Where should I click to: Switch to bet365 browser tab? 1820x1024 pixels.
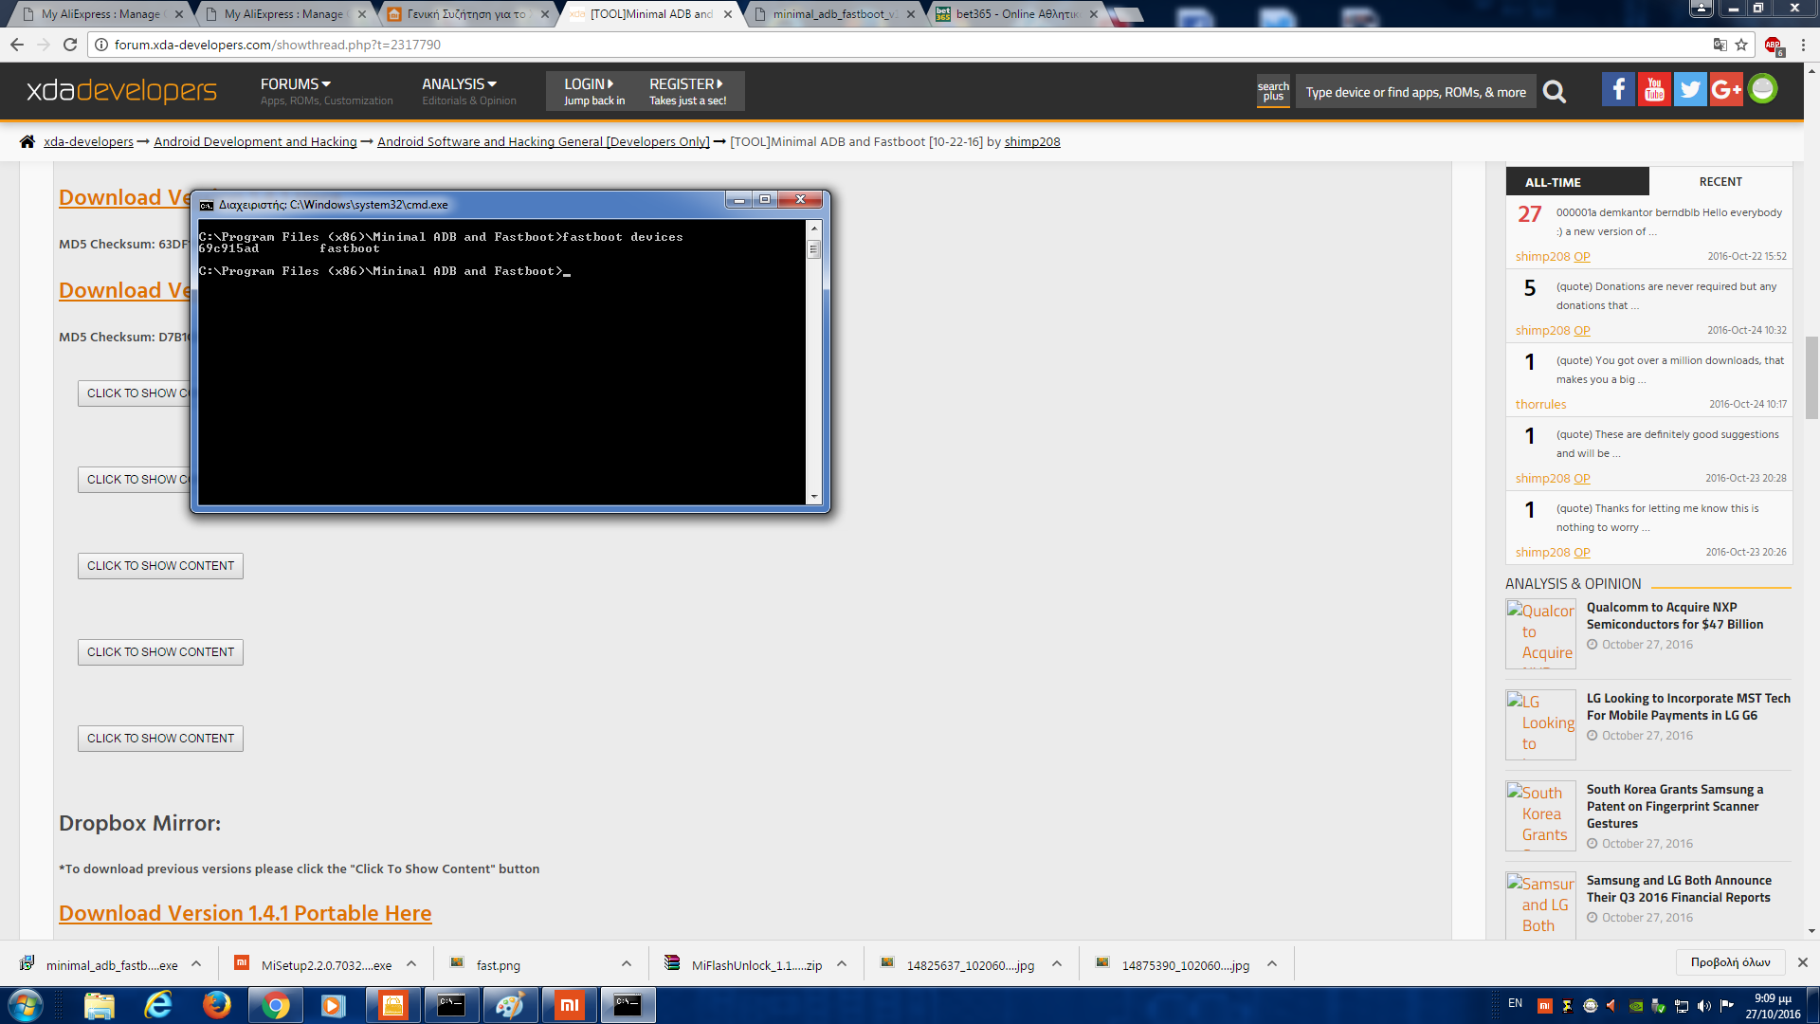1014,14
